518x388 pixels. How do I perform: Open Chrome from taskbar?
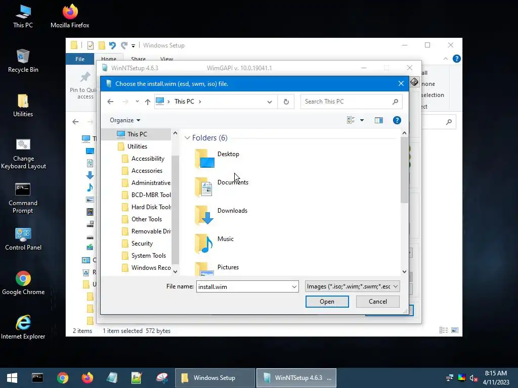62,378
